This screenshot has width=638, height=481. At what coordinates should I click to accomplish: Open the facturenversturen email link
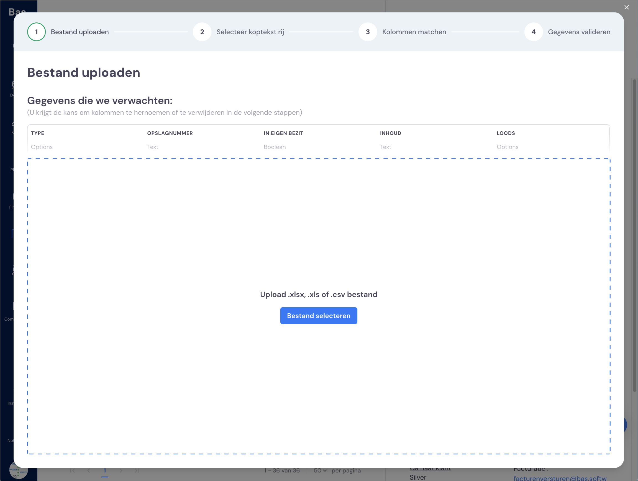click(560, 478)
